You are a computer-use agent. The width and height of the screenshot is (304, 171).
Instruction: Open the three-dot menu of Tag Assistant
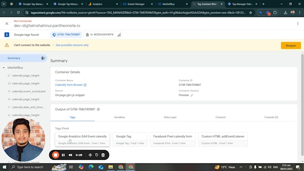(x=298, y=24)
